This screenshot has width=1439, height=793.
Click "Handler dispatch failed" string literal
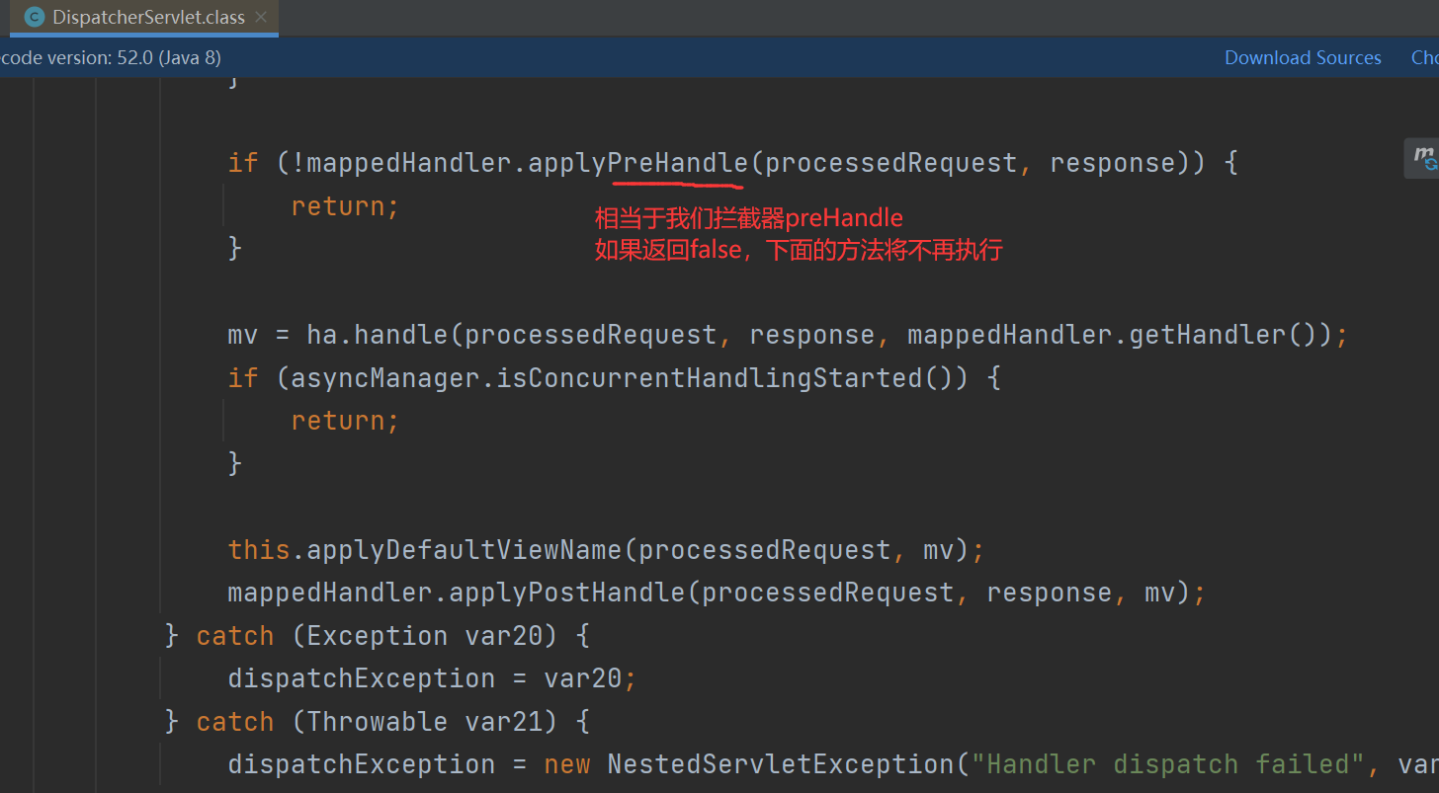(1167, 764)
